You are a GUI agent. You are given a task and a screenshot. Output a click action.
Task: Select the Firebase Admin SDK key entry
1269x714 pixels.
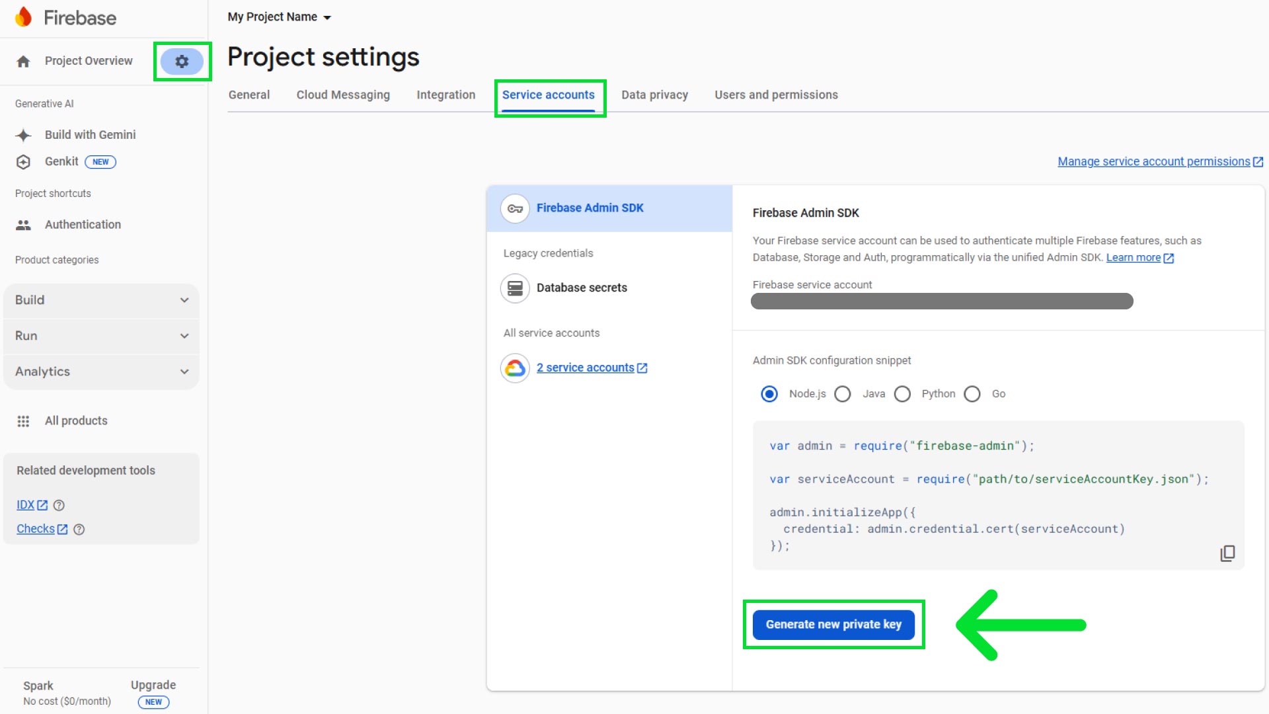[590, 208]
